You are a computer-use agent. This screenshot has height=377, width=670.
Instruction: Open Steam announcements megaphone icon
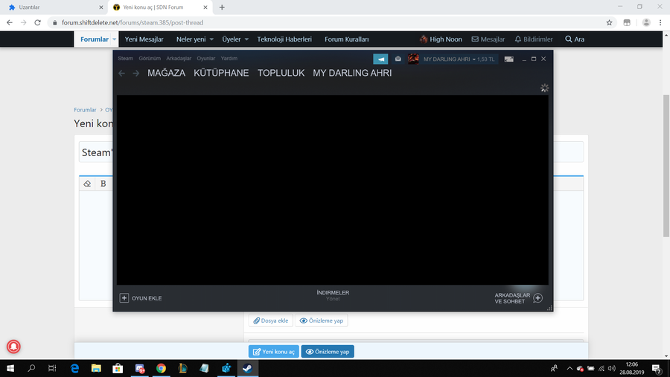tap(380, 59)
